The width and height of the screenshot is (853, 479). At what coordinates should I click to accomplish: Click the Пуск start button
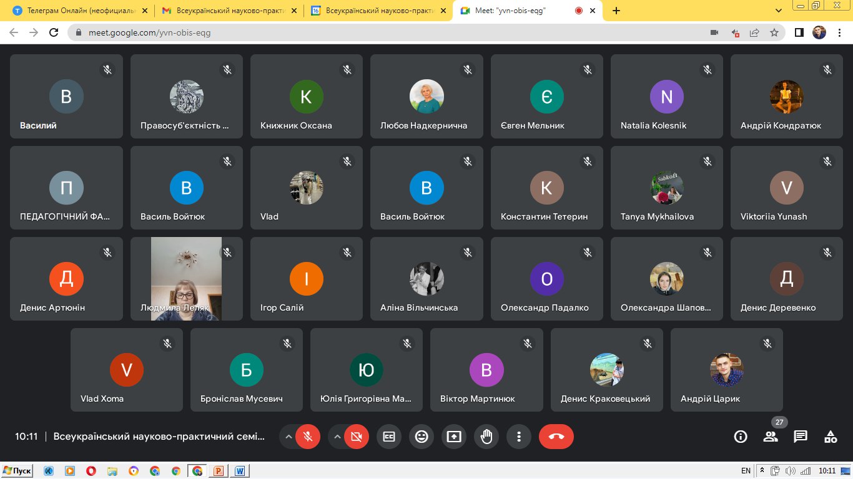click(x=17, y=471)
